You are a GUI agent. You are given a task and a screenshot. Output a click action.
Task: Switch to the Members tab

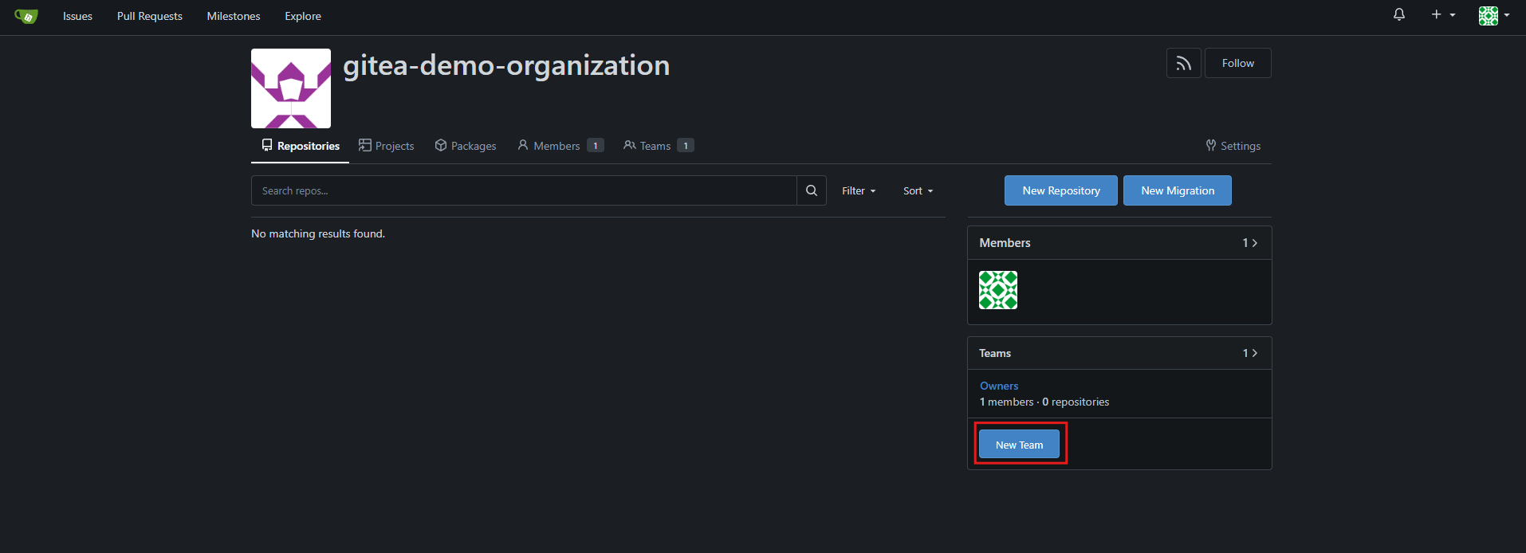click(x=560, y=146)
